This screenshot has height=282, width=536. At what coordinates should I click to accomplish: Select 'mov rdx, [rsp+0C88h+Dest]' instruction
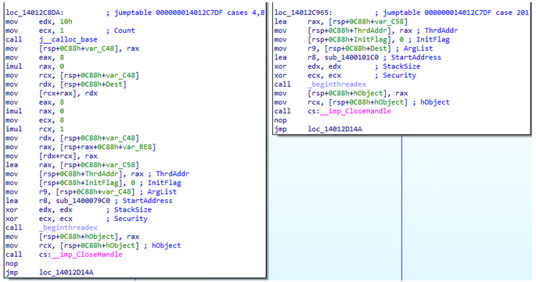click(x=66, y=84)
